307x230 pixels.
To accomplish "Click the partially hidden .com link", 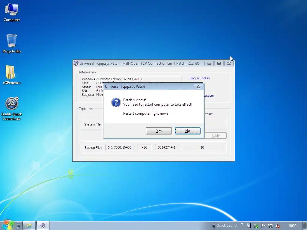I will click(x=209, y=96).
